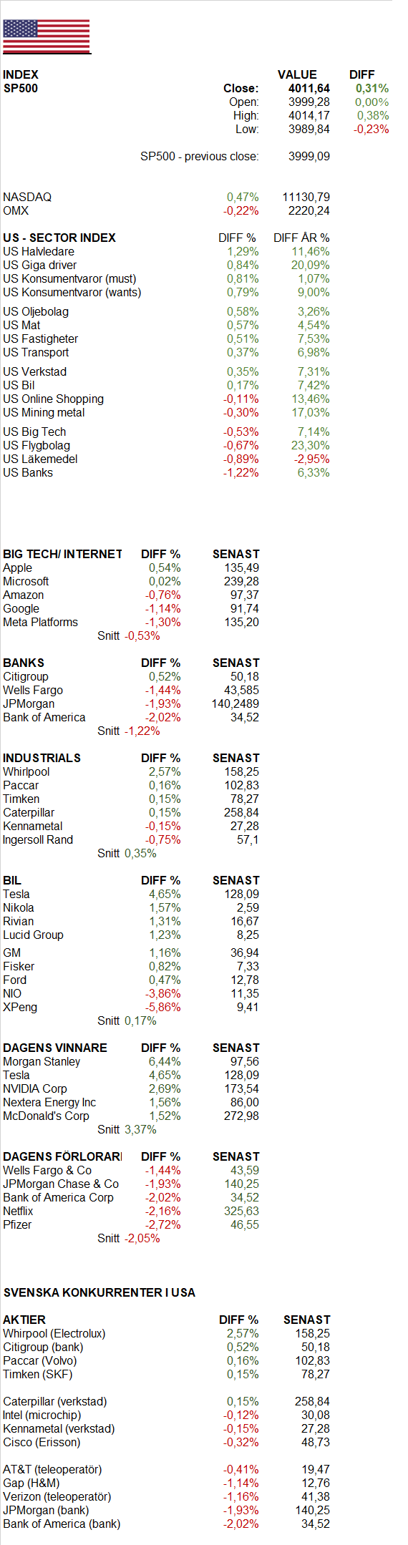Click the Morgan Stanley row

(x=131, y=1061)
